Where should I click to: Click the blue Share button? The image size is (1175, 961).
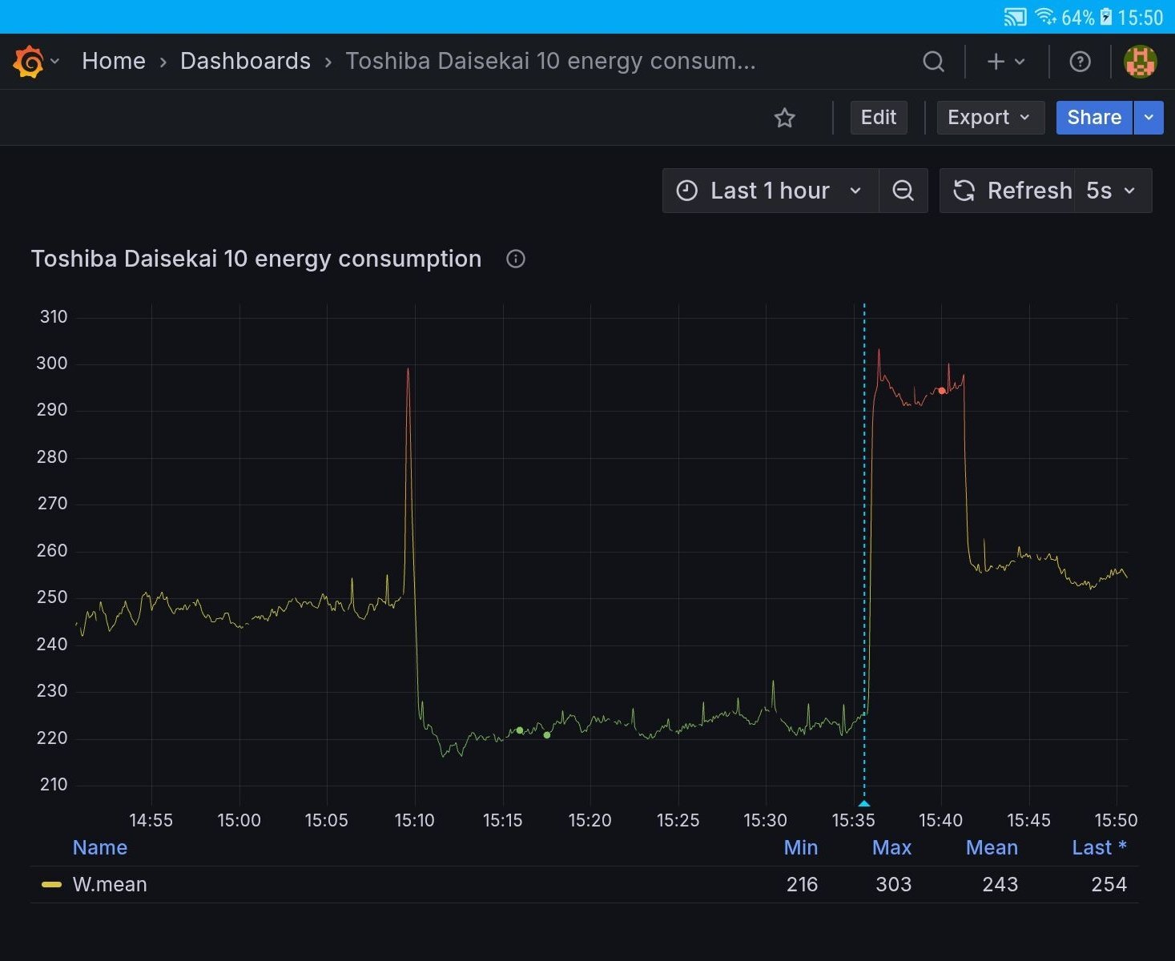pos(1094,118)
